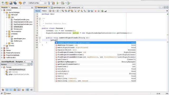
Task: Minimize the Projects panel group
Action: pyautogui.click(x=32, y=8)
